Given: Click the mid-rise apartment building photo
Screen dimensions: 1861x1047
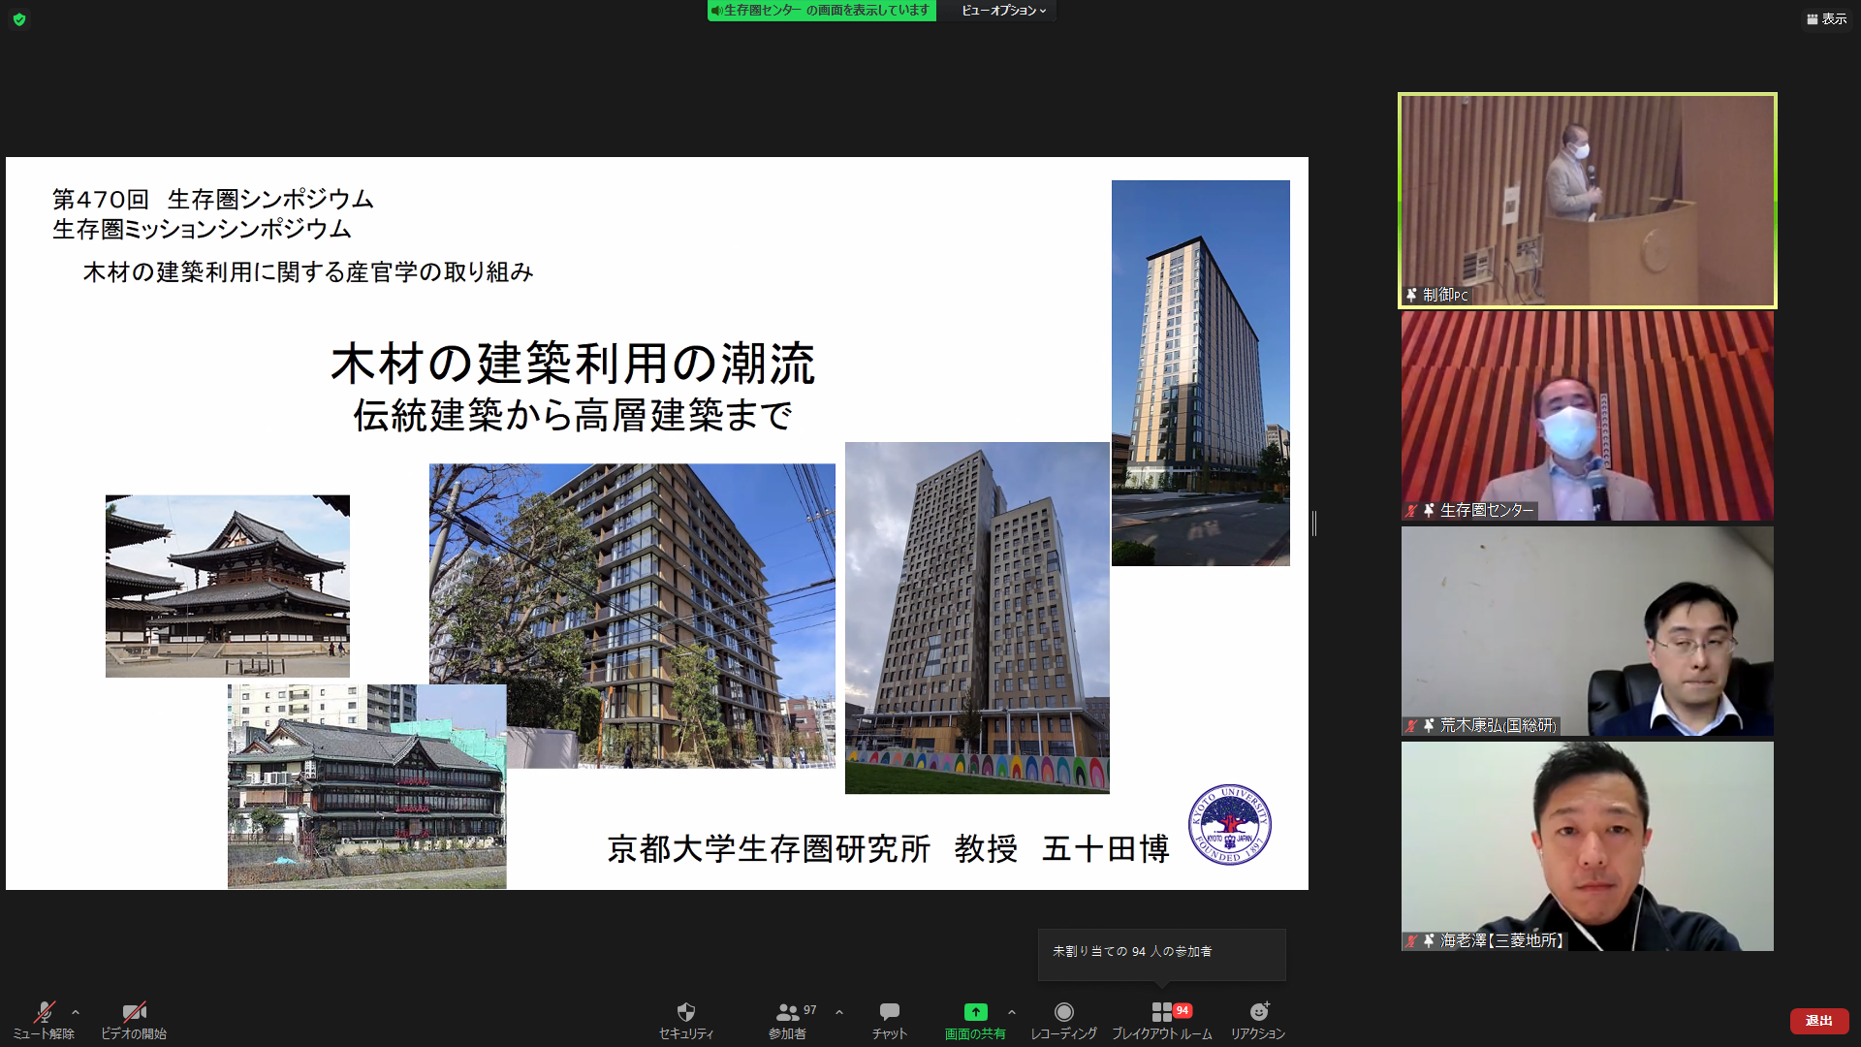Looking at the screenshot, I should click(x=632, y=616).
